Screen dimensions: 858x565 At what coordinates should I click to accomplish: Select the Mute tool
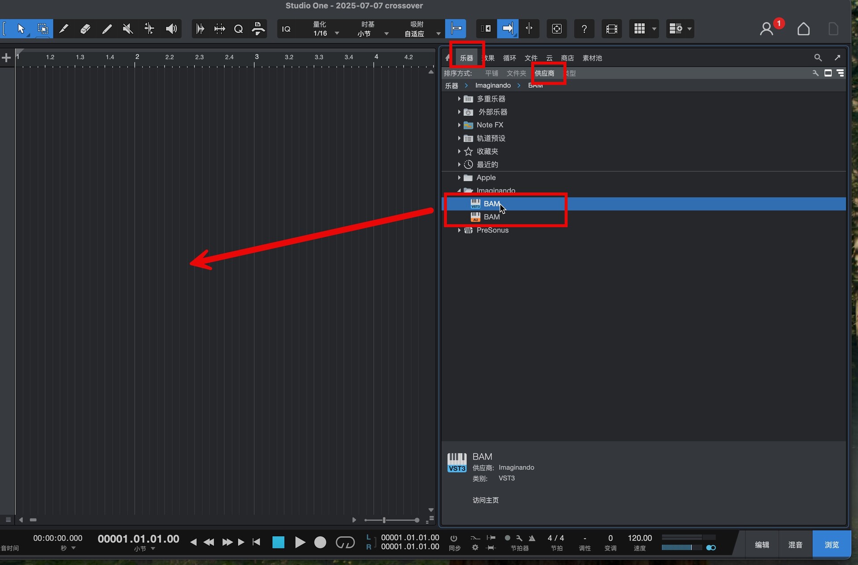click(x=128, y=29)
